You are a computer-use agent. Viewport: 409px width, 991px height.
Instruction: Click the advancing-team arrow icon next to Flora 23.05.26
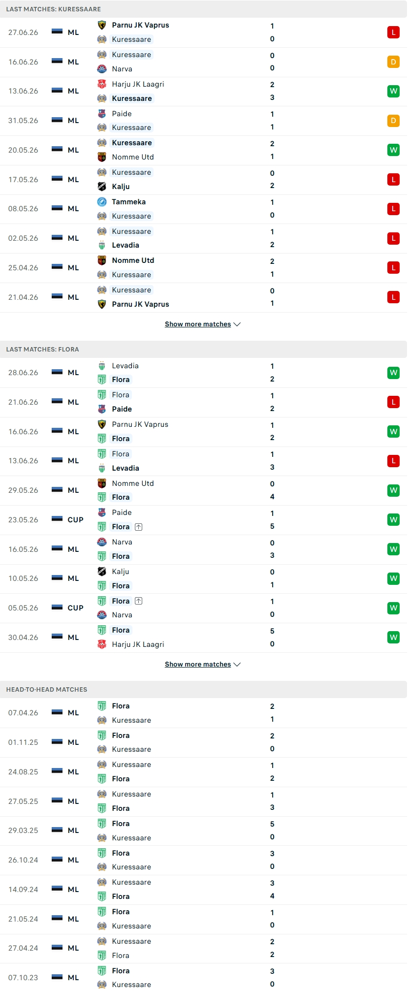pyautogui.click(x=139, y=527)
